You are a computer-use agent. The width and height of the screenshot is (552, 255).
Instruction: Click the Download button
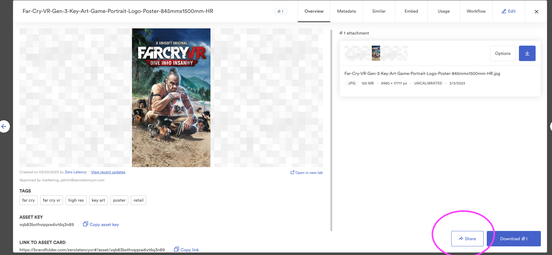click(x=514, y=239)
